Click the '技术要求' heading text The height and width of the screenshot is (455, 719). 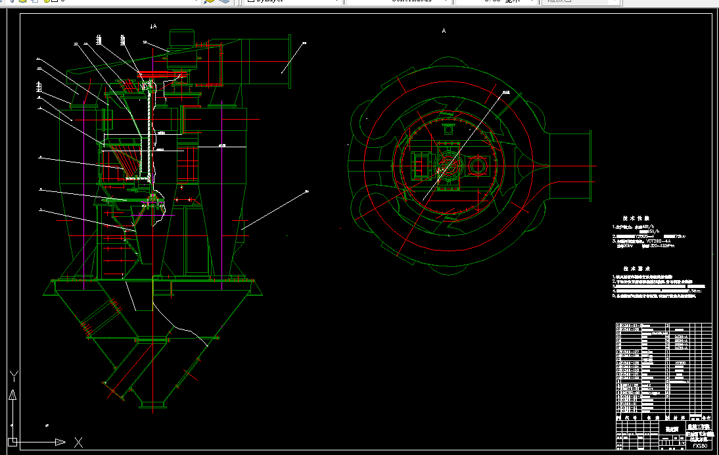coord(636,269)
